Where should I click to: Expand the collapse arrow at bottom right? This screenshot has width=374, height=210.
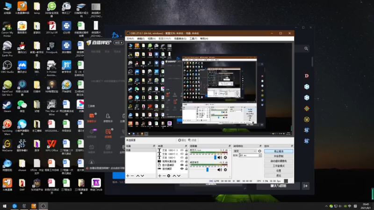point(306,186)
